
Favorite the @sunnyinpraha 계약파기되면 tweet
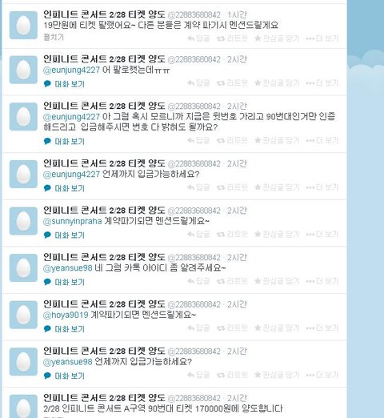click(277, 234)
